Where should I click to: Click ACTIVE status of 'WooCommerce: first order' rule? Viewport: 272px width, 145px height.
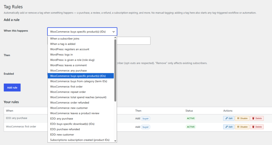(191, 127)
